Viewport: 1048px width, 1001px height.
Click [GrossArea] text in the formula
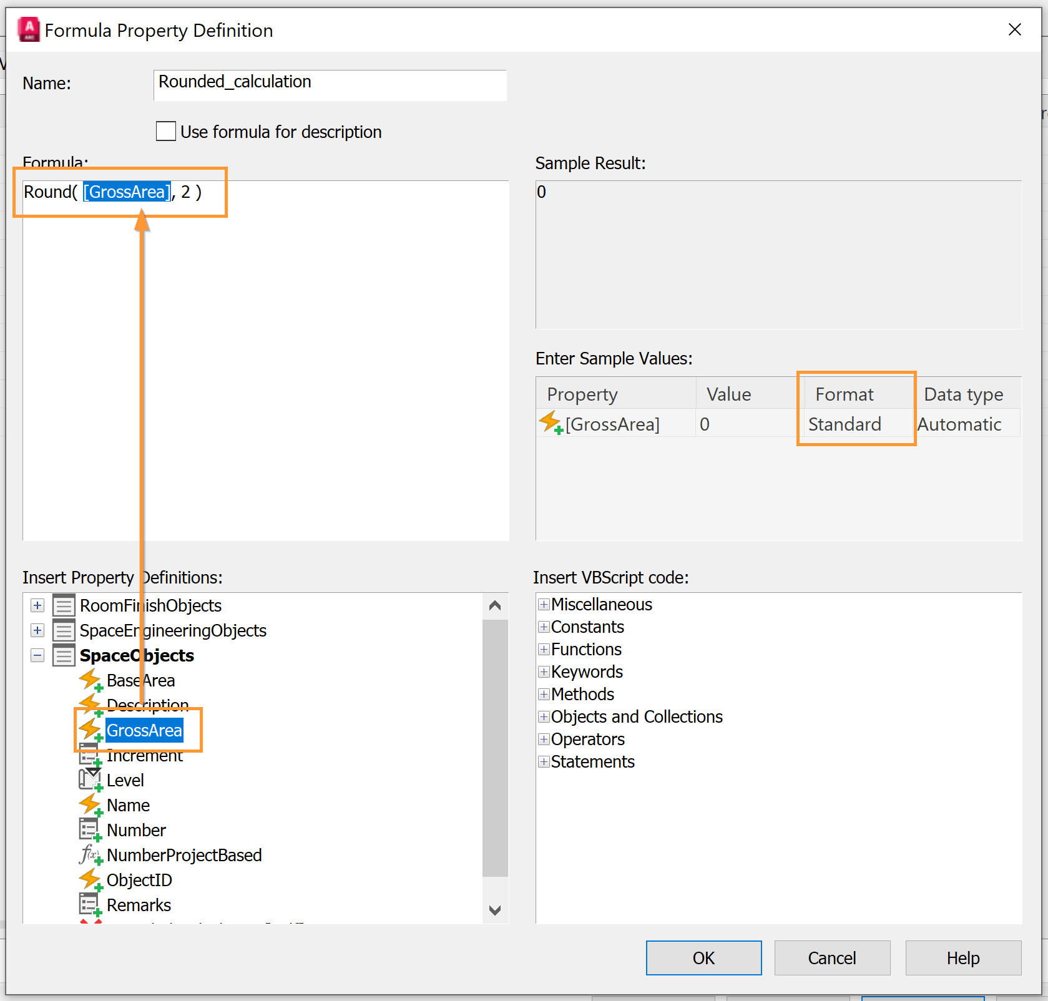pyautogui.click(x=127, y=192)
